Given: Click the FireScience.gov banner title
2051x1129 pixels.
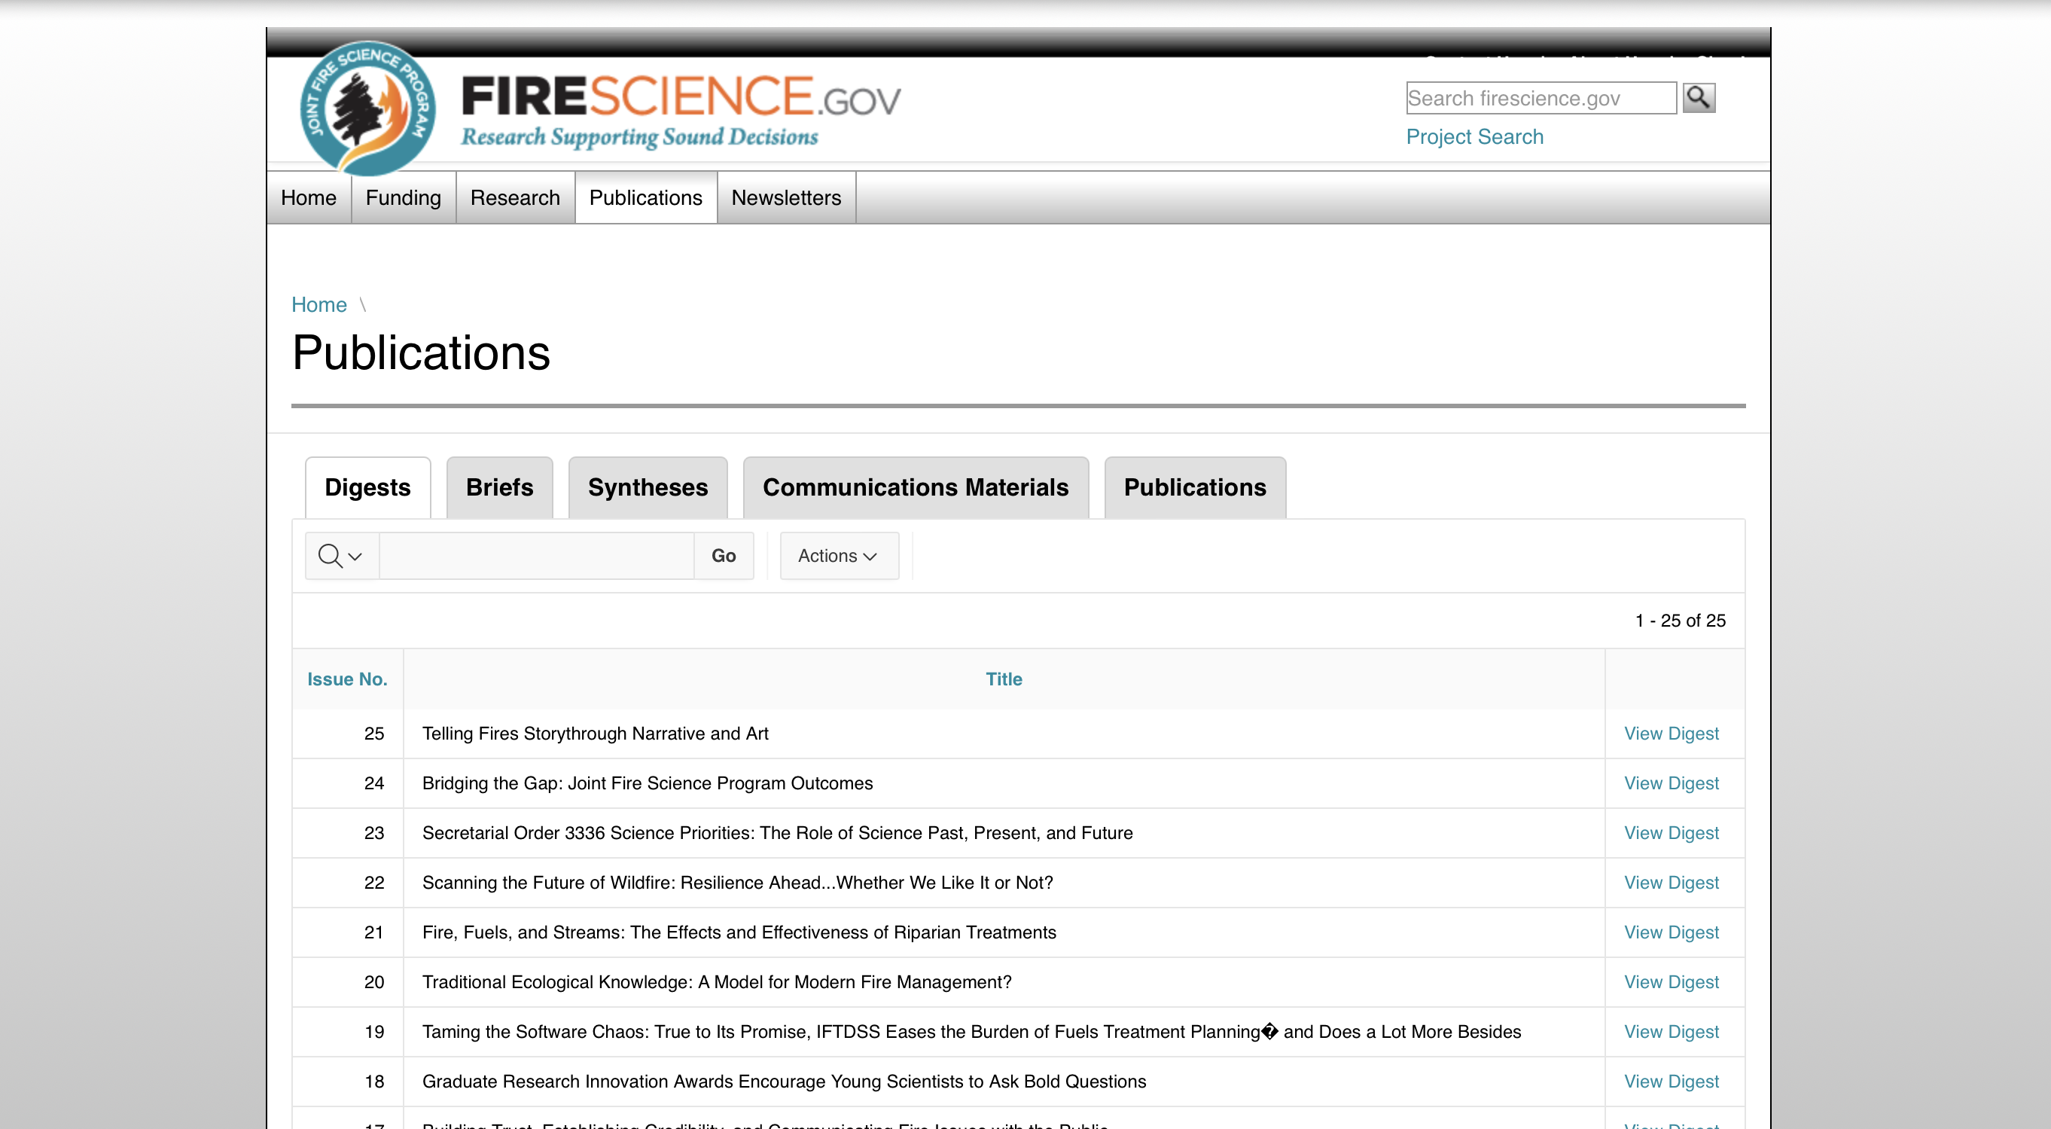Looking at the screenshot, I should (681, 97).
